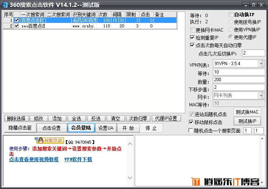Image resolution: width=268 pixels, height=189 pixels.
Task: Click the 百度点击软 cell in row 1
Action: pos(33,20)
